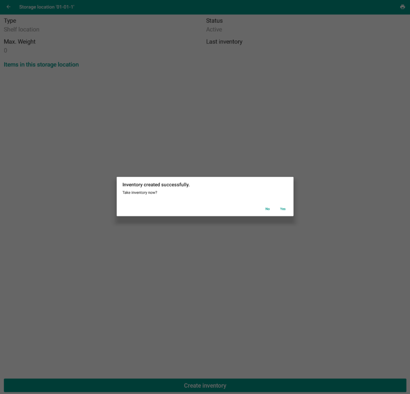Click the print icon in header

pos(402,7)
